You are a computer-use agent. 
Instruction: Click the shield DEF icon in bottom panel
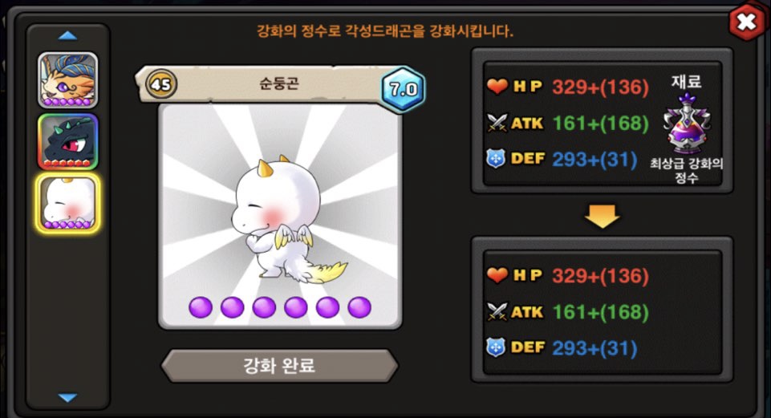pos(496,347)
